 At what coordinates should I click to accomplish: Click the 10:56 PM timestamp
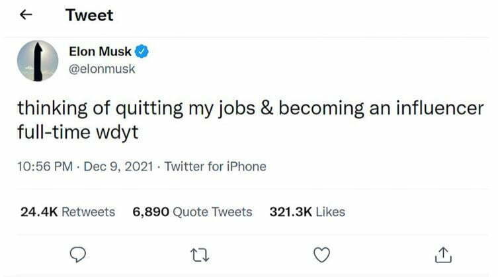coord(44,167)
